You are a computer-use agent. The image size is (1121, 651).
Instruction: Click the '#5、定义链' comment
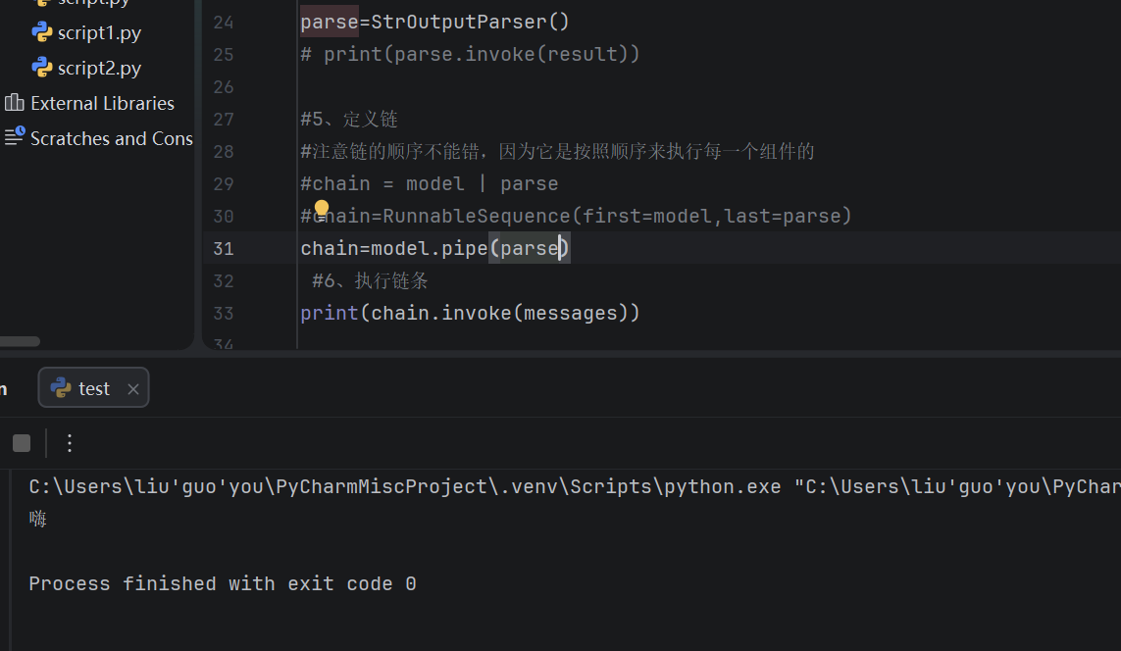(349, 120)
